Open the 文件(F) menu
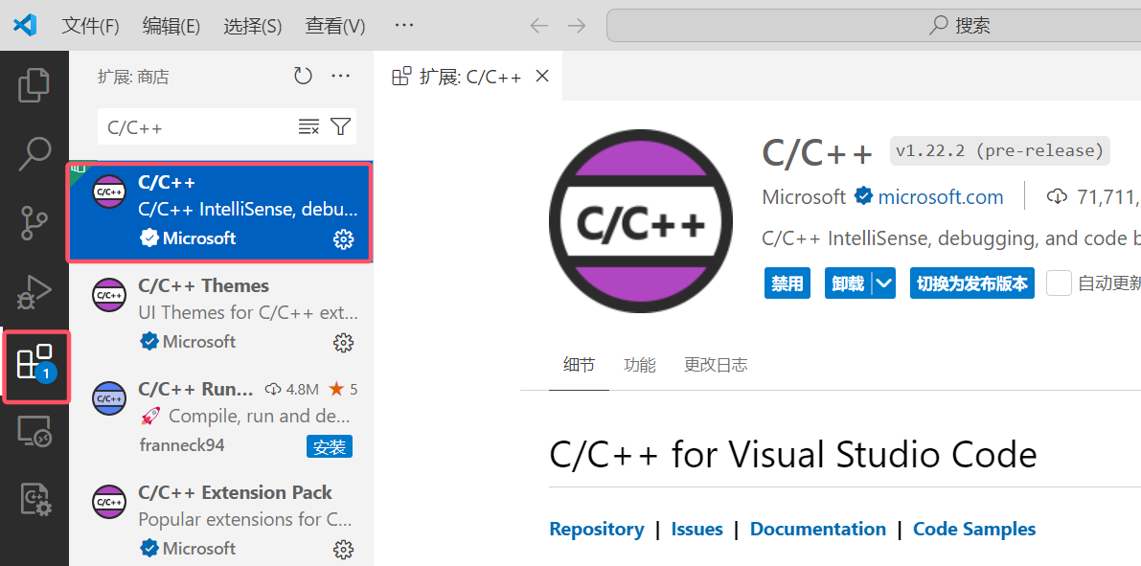Viewport: 1141px width, 566px height. [x=90, y=26]
